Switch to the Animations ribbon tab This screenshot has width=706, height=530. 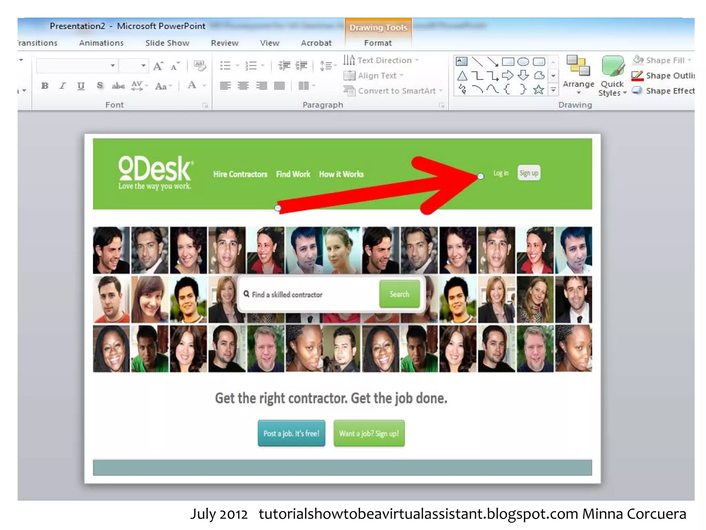pyautogui.click(x=101, y=43)
